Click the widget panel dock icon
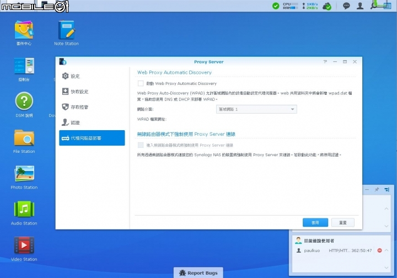The width and height of the screenshot is (397, 278). pyautogui.click(x=387, y=189)
